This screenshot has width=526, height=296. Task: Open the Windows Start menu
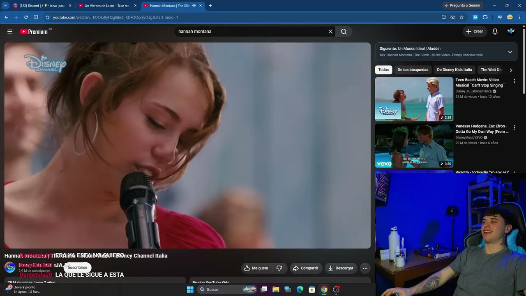tap(190, 289)
